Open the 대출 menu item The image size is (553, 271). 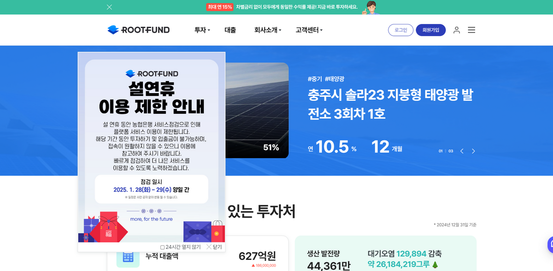tap(230, 30)
